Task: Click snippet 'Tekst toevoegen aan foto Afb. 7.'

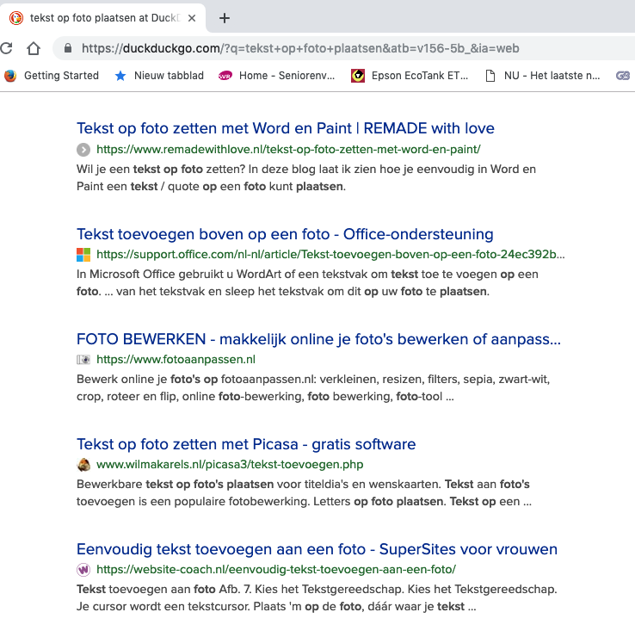Action: [x=164, y=590]
